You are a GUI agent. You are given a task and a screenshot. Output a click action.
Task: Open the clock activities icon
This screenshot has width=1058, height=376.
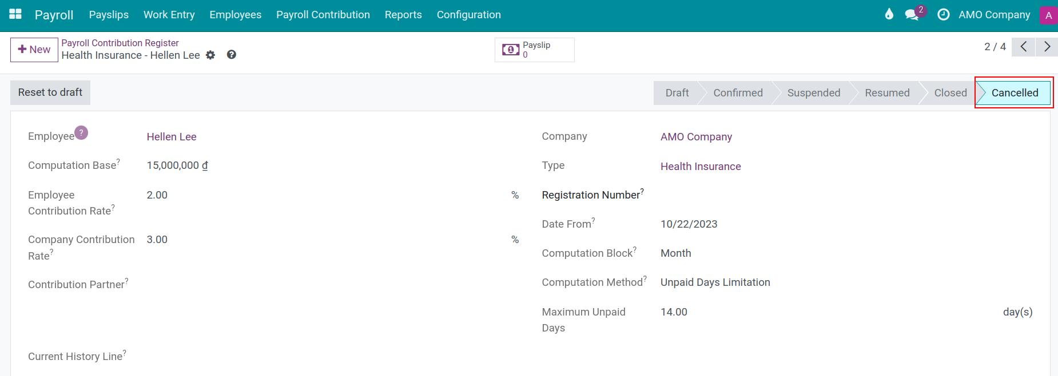pos(943,15)
